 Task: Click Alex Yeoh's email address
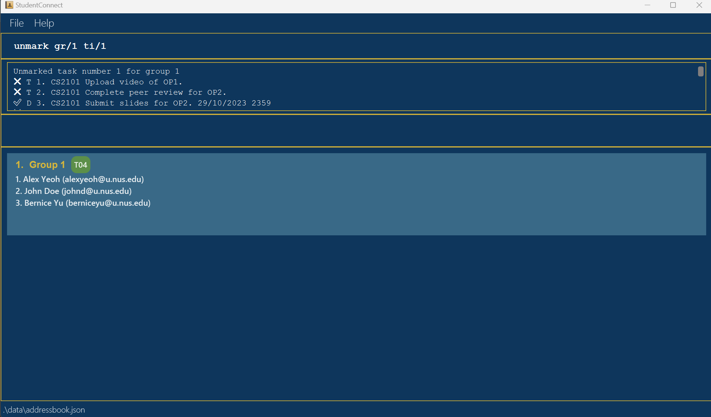[x=103, y=179]
